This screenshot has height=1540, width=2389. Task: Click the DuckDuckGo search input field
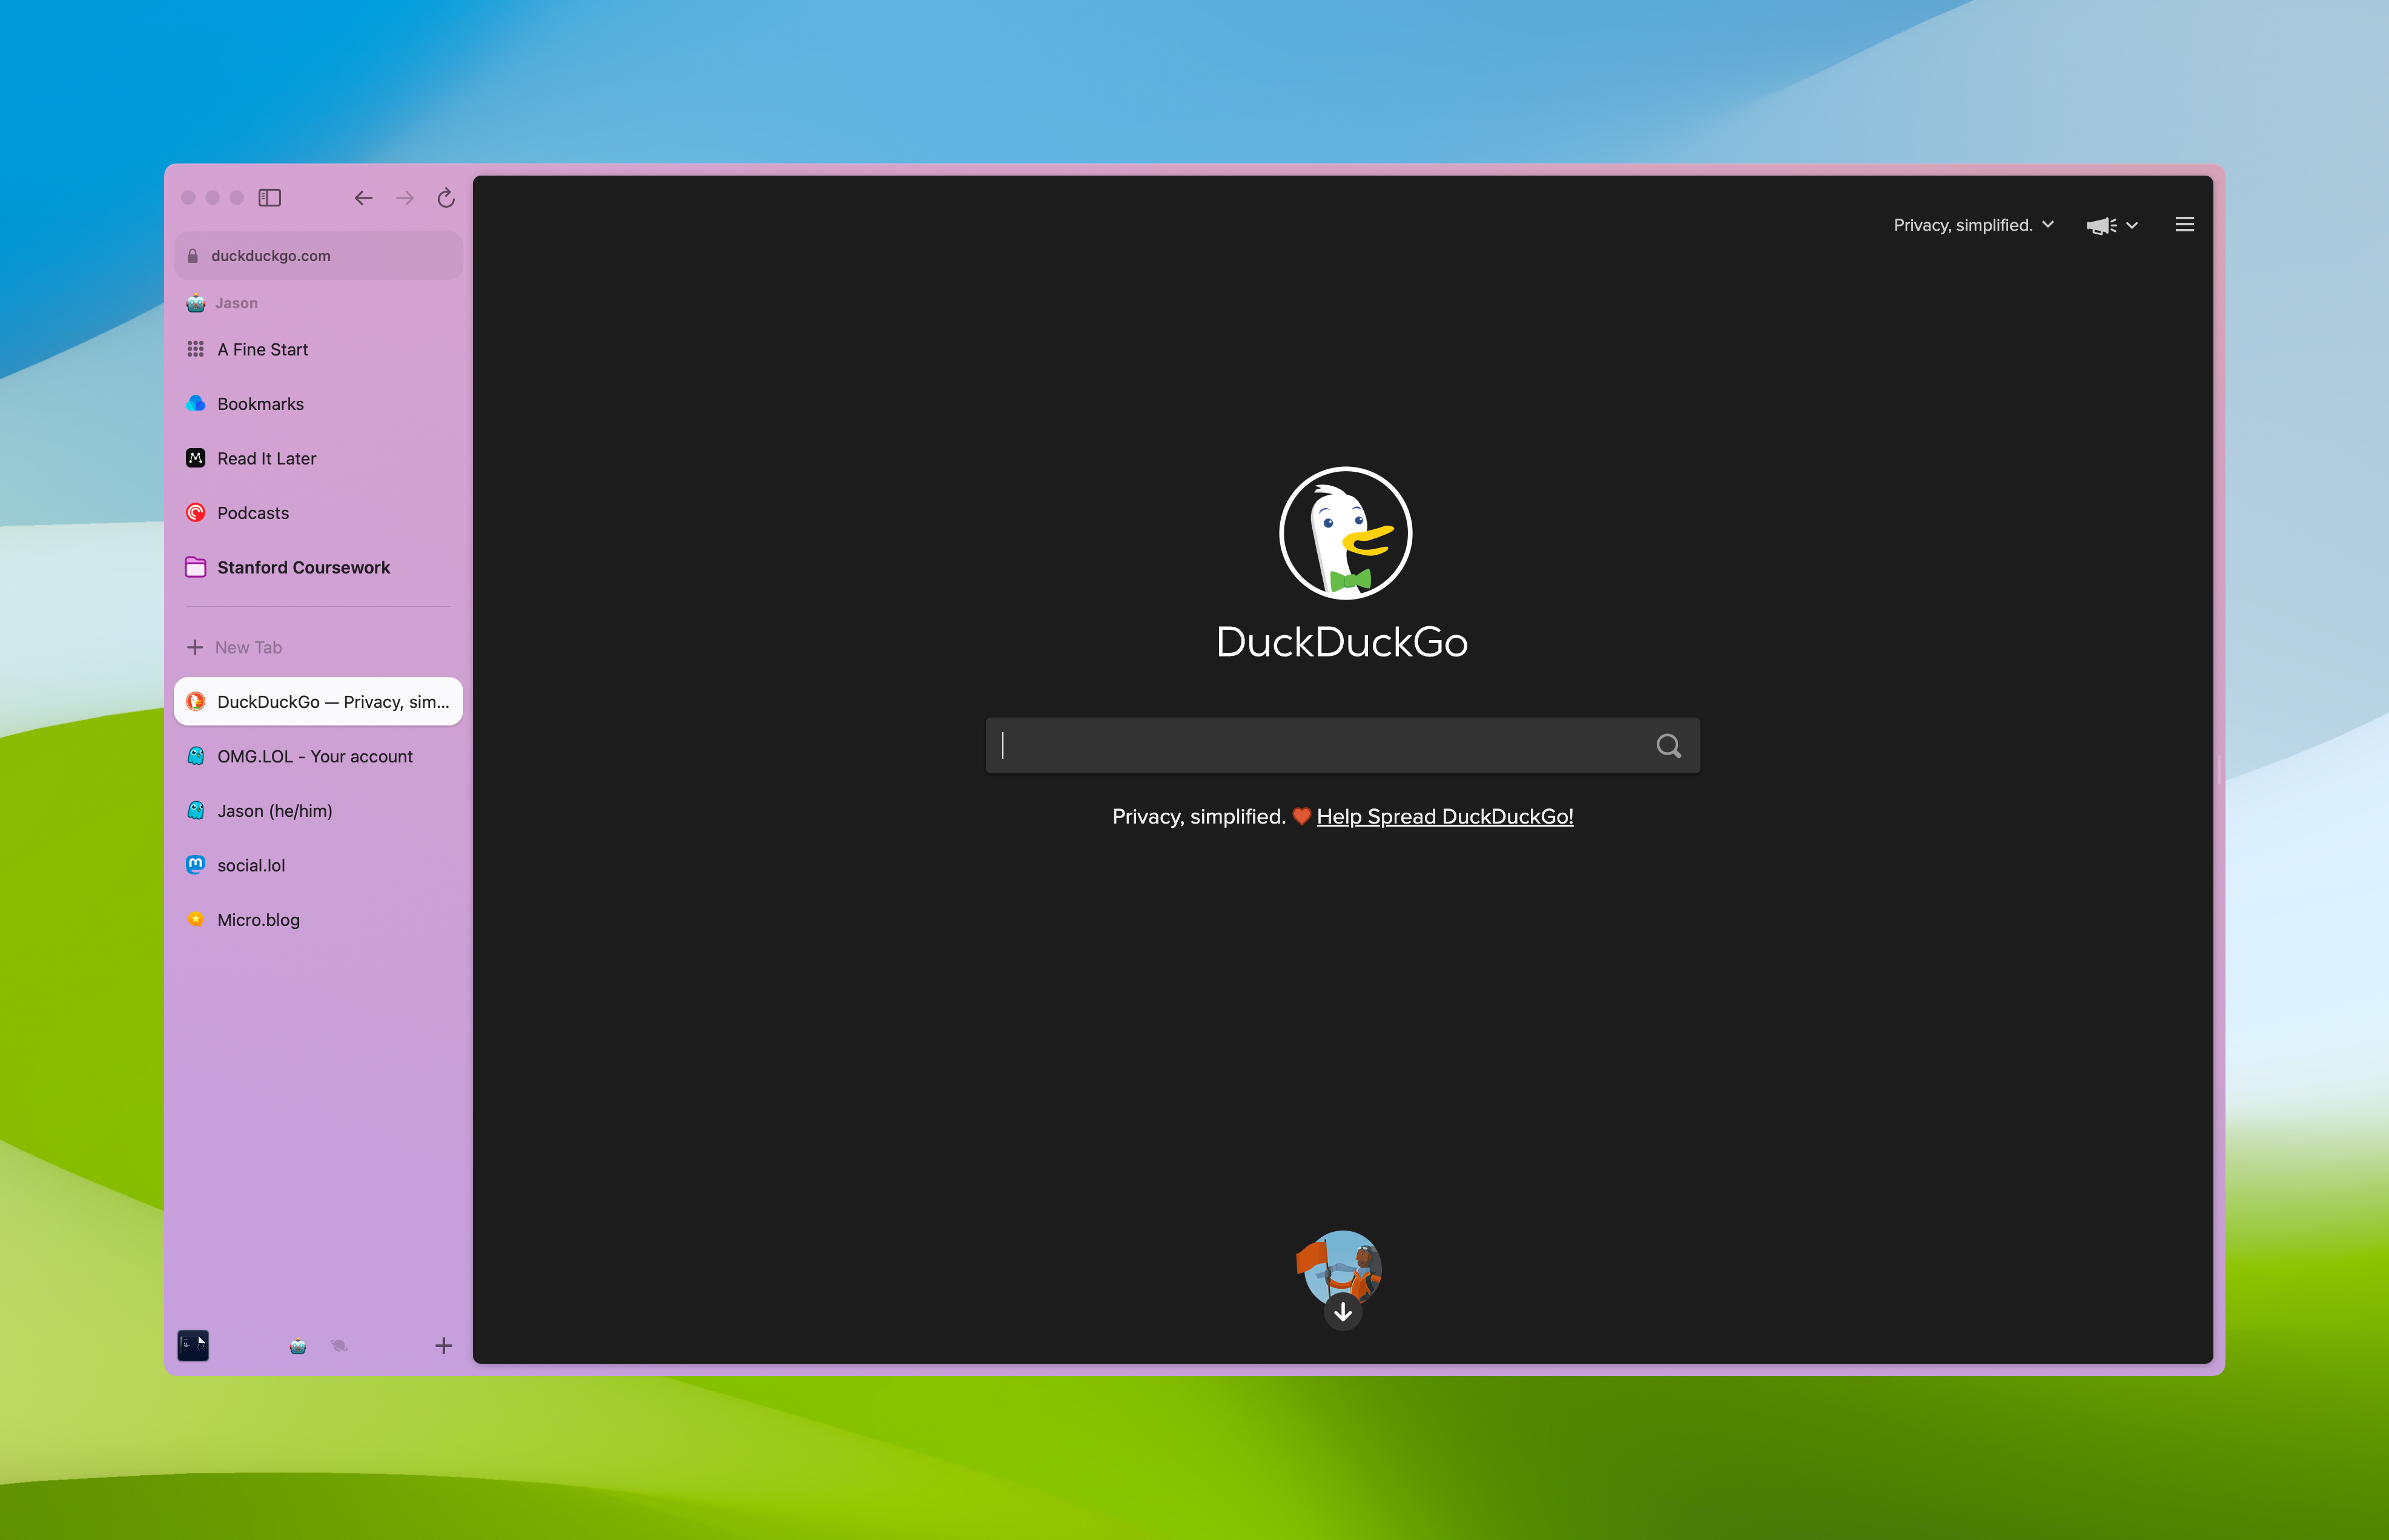coord(1343,745)
